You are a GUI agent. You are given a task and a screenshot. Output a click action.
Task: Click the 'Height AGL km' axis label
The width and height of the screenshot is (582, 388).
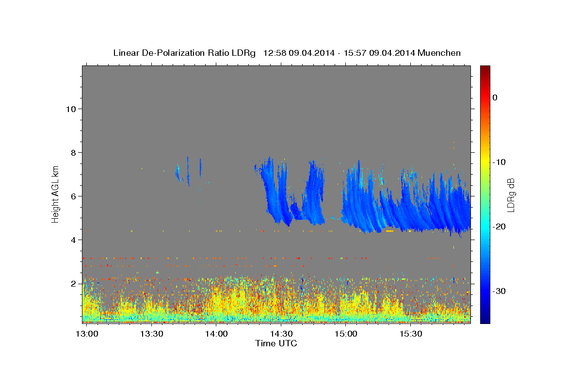(x=55, y=194)
